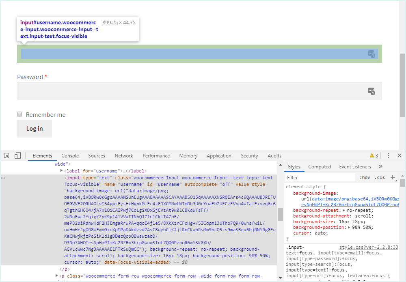The height and width of the screenshot is (282, 406).
Task: Click the password manager icon in Password field
Action: pos(371,91)
